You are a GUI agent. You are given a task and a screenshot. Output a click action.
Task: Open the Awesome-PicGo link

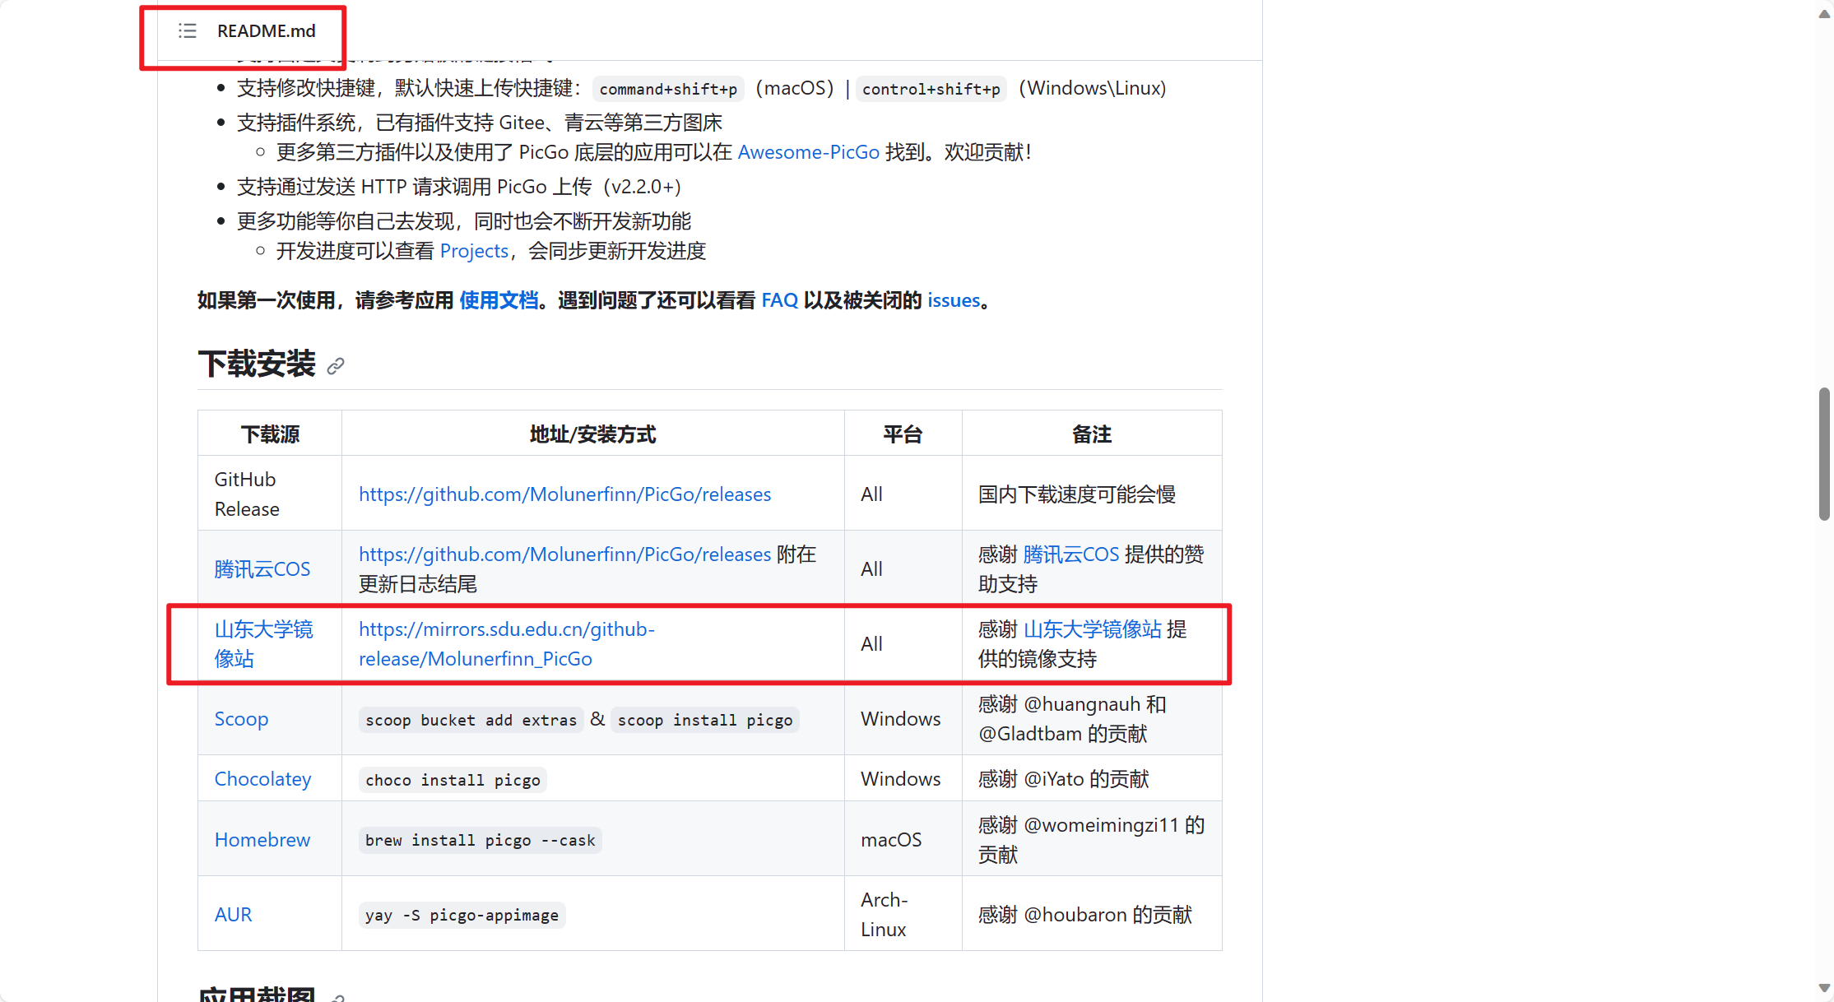(x=809, y=152)
